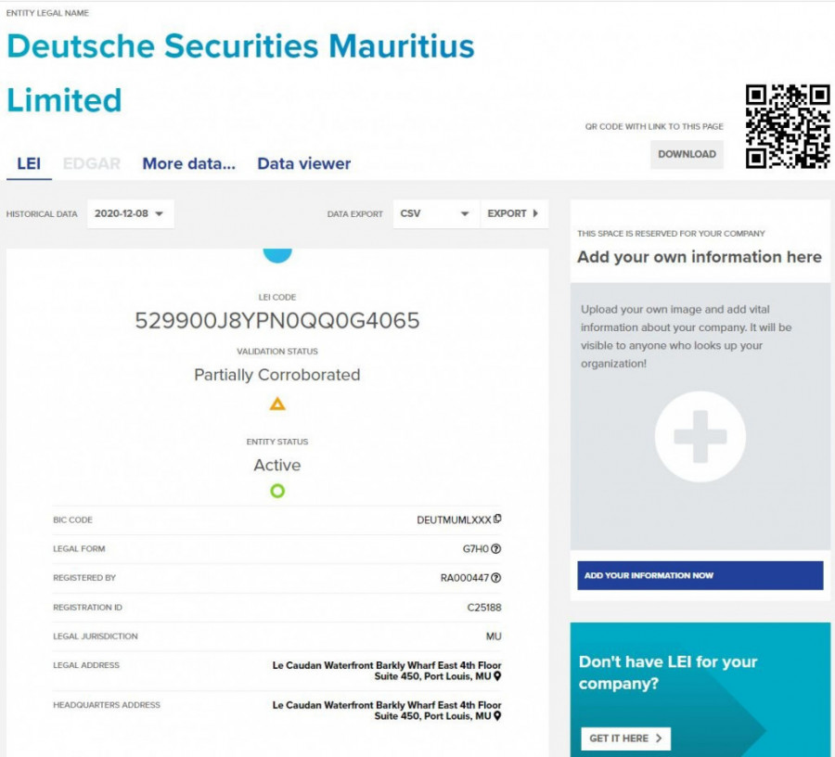Click the green Active status circle
835x757 pixels.
point(277,491)
